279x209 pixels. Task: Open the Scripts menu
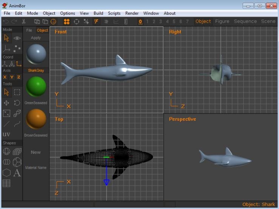114,13
